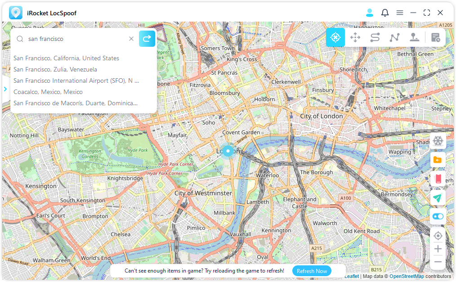Expand the left side panel arrow
Screen dimensions: 456x282
click(x=5, y=89)
